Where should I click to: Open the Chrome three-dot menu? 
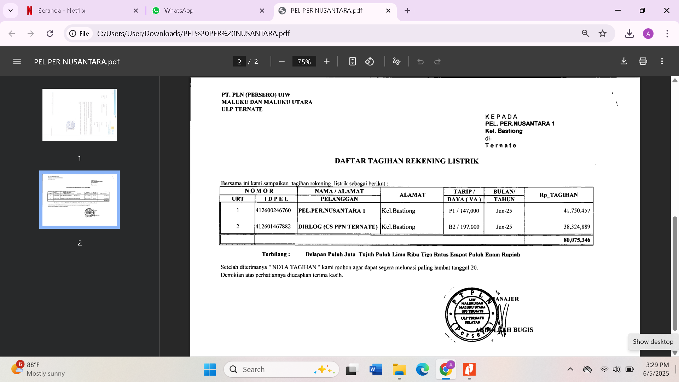pos(667,34)
